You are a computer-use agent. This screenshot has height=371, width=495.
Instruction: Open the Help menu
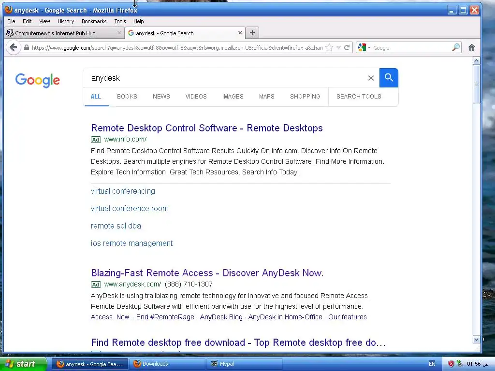[139, 21]
